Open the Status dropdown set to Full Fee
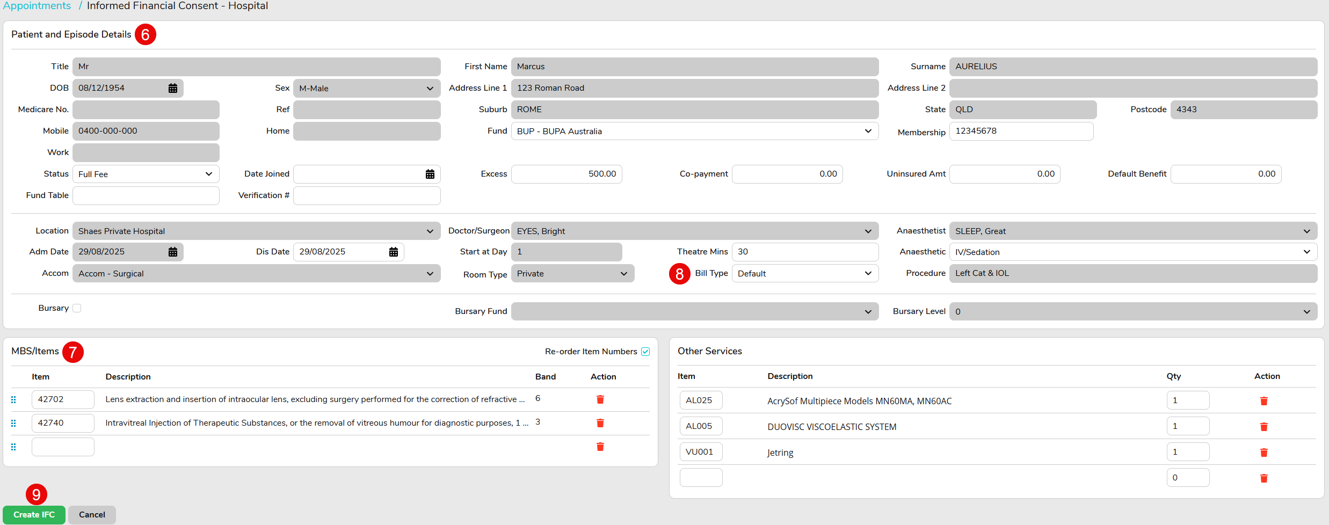Screen dimensions: 1329x525 point(146,174)
